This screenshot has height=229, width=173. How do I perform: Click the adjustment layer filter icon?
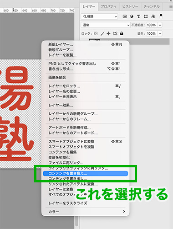pyautogui.click(x=132, y=16)
